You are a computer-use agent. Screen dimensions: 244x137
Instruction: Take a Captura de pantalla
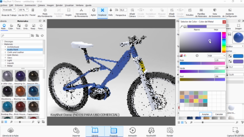[235, 132]
